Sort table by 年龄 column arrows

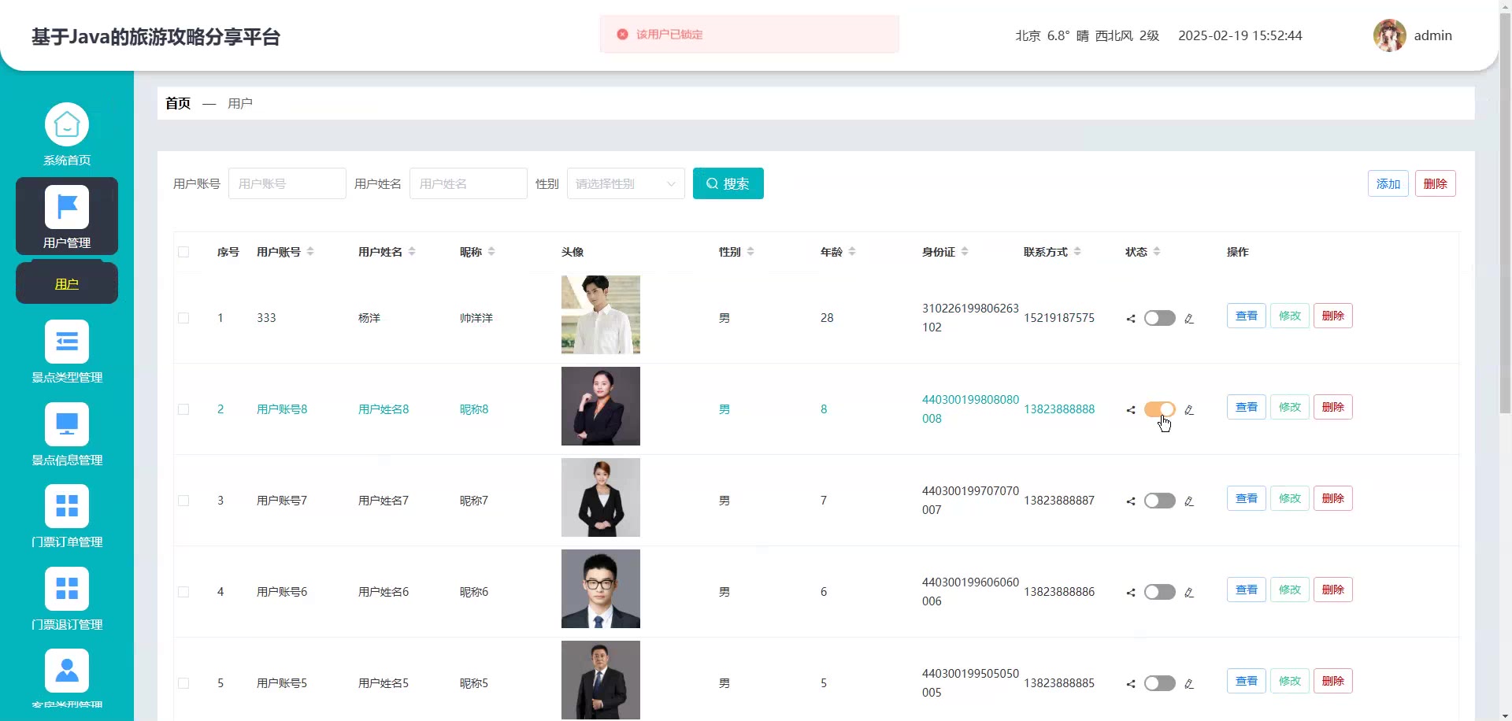[852, 252]
